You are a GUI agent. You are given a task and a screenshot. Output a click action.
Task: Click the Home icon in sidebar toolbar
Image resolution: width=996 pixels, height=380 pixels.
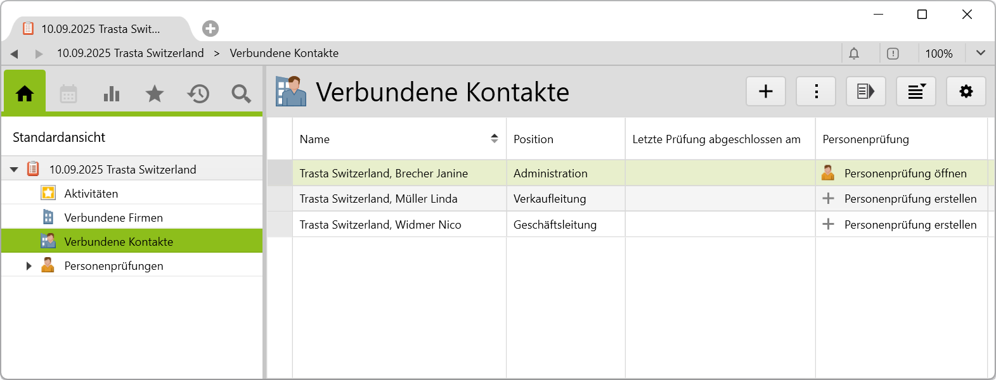[25, 94]
